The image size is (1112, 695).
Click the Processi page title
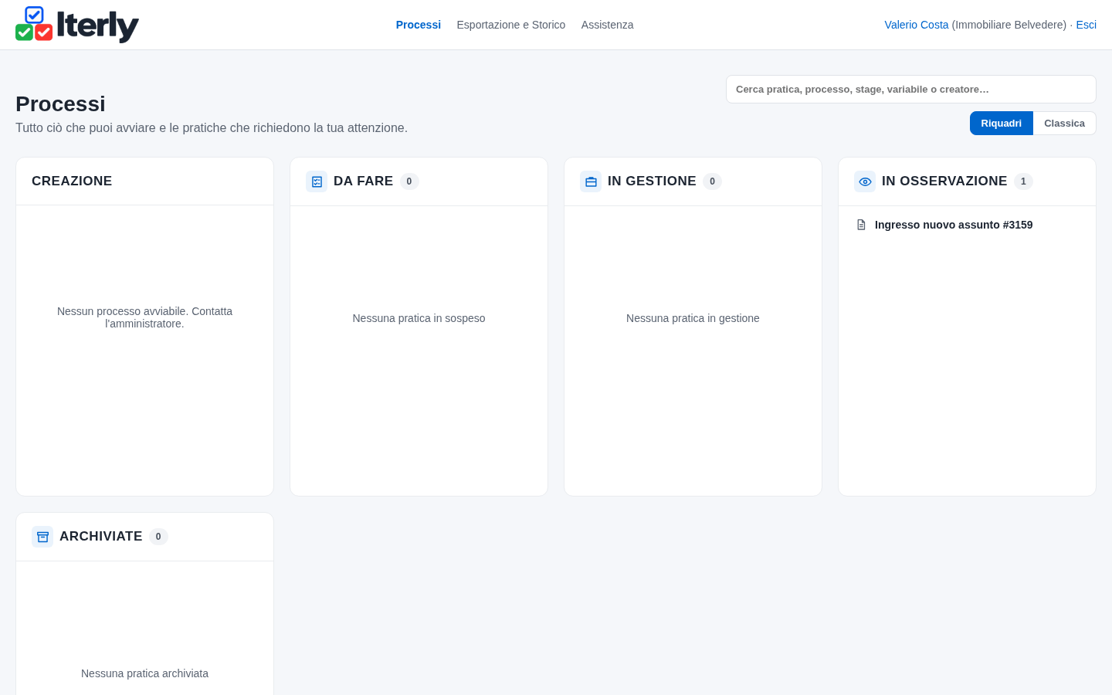pos(60,103)
